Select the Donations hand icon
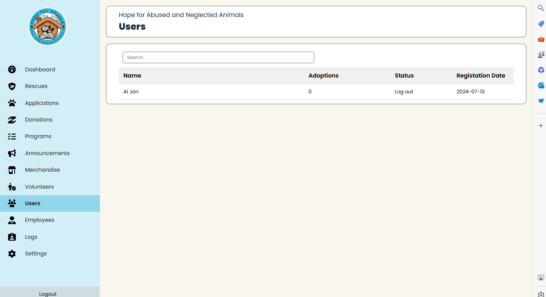546x297 pixels. tap(12, 120)
